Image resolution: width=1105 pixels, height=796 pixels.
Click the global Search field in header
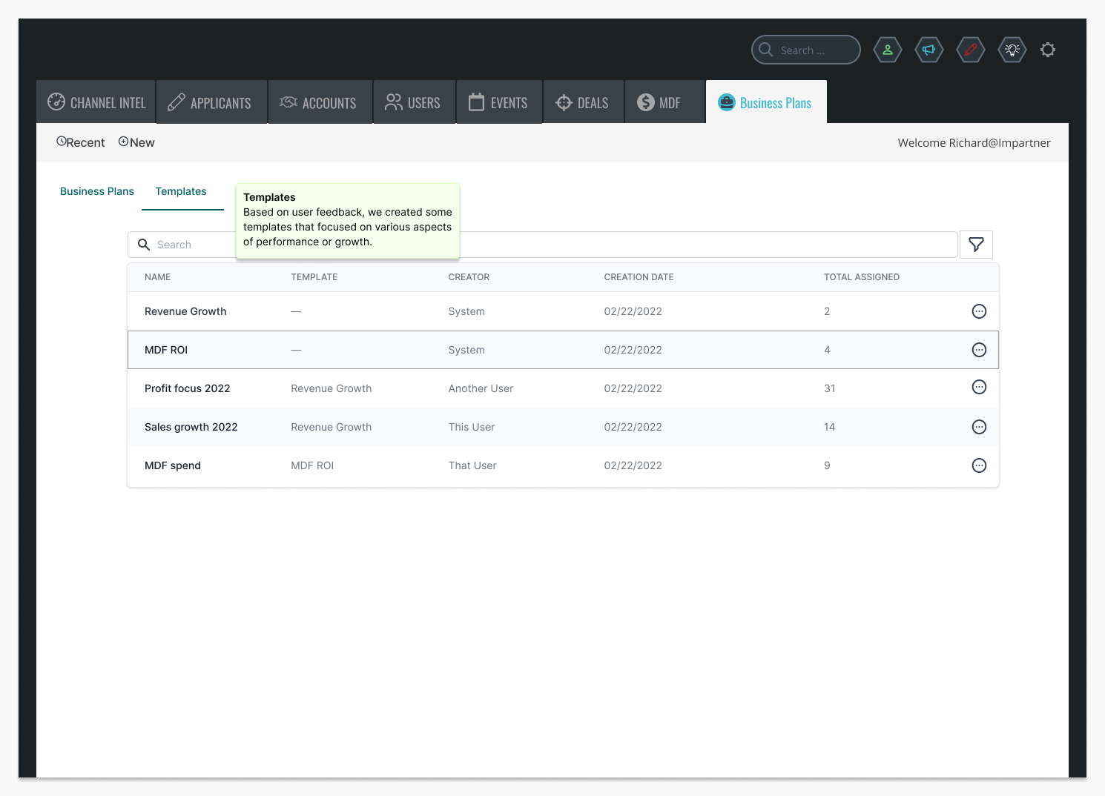click(806, 50)
